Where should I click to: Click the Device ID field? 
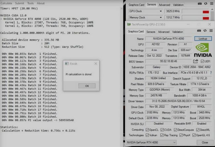point(197,67)
